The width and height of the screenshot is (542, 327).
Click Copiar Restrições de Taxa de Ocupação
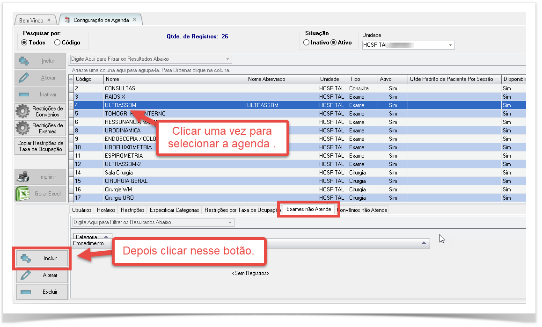click(40, 146)
